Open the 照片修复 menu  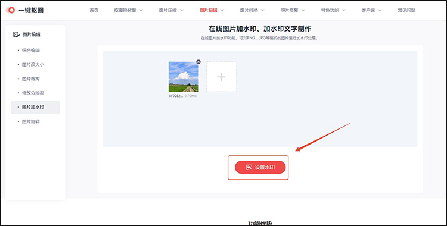289,10
